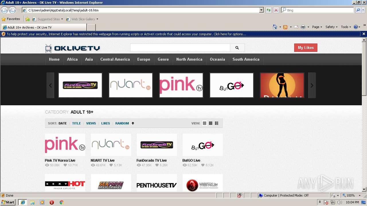Click the carousel next arrow
This screenshot has height=206, width=367.
point(312,85)
